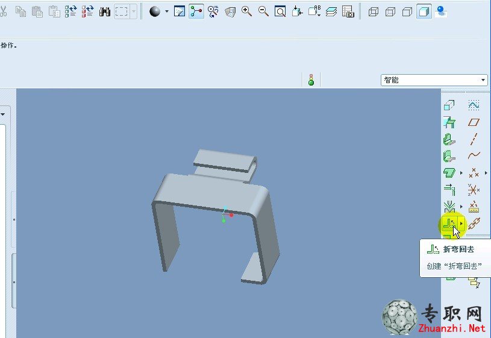Click the sheet metal clip model in viewport
Screen dimensions: 491x338
(215, 216)
